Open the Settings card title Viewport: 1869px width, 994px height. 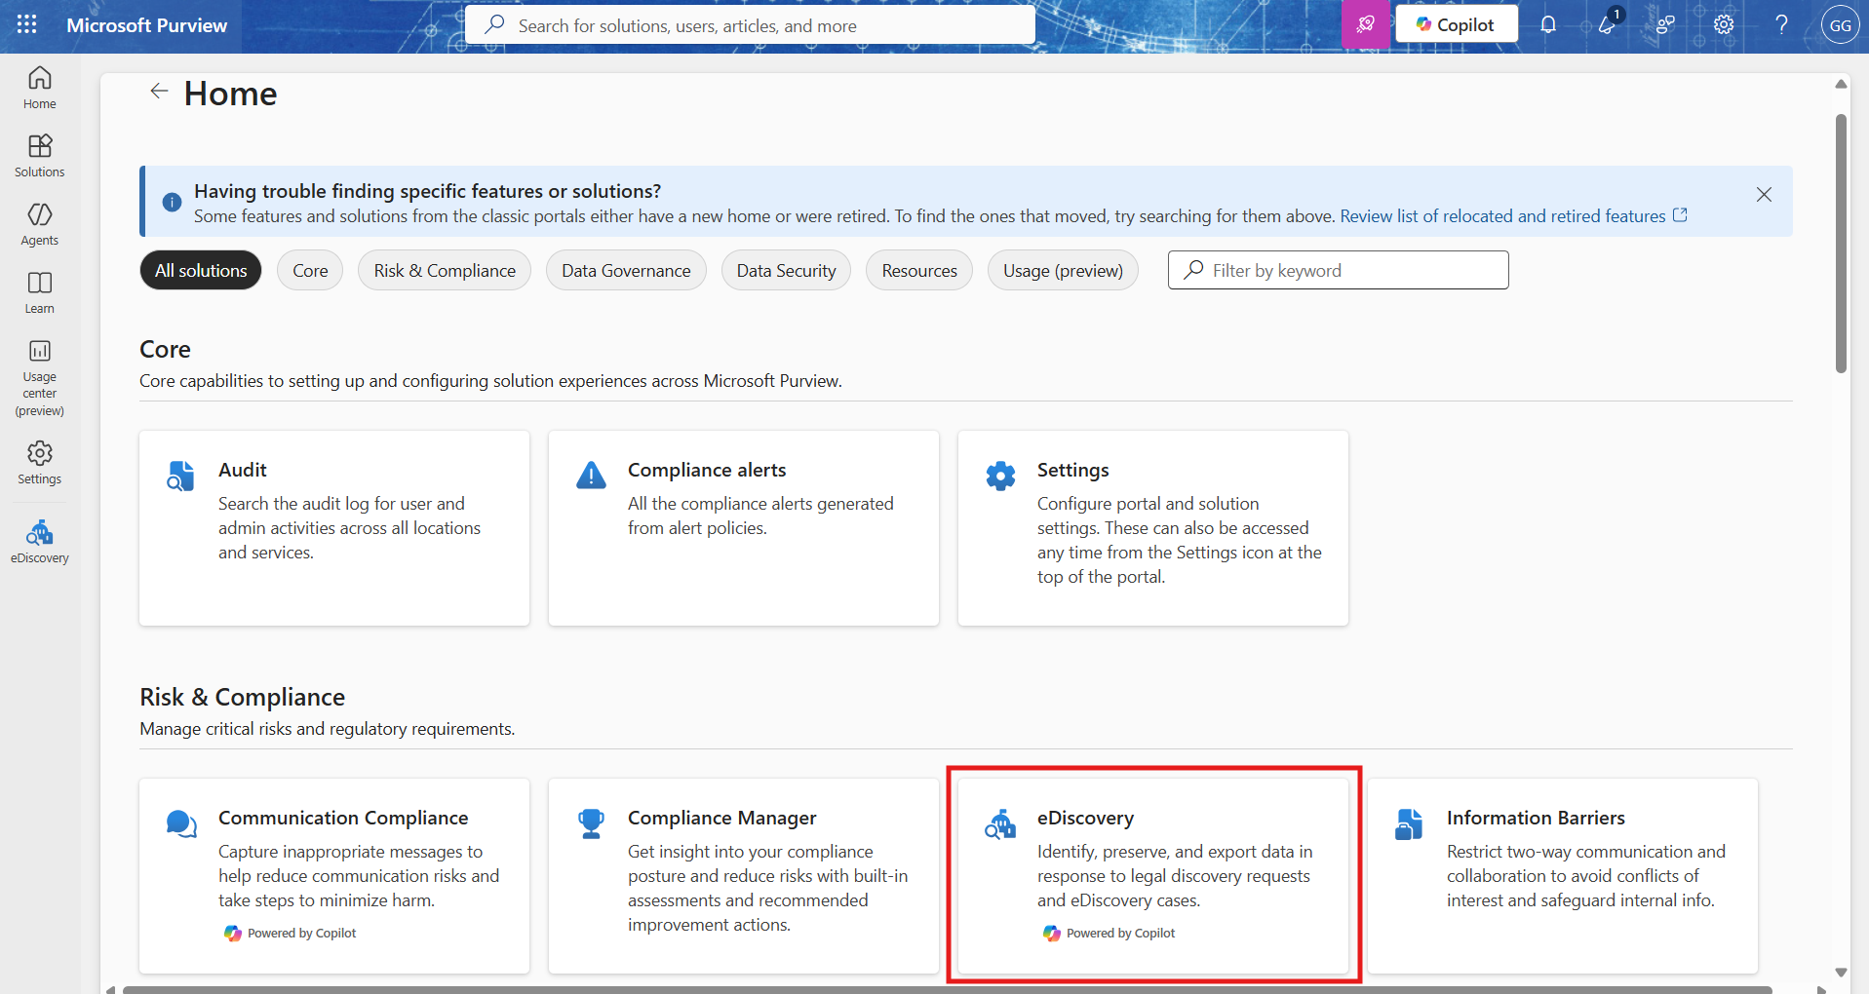[x=1072, y=470]
